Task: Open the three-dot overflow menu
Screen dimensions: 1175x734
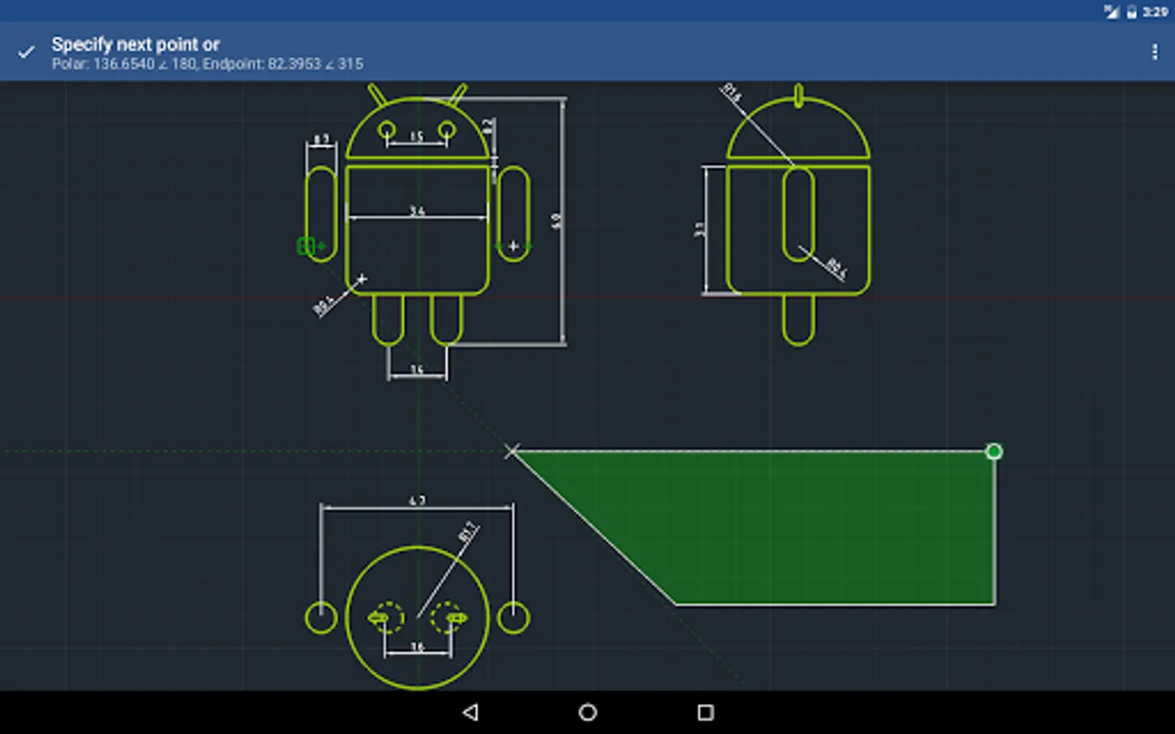Action: (x=1154, y=52)
